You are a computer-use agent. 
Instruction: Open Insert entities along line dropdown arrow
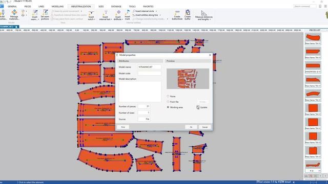[x=160, y=15]
